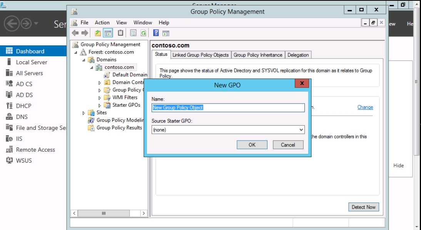Switch to Group Policy Inheritance tab

coord(258,55)
